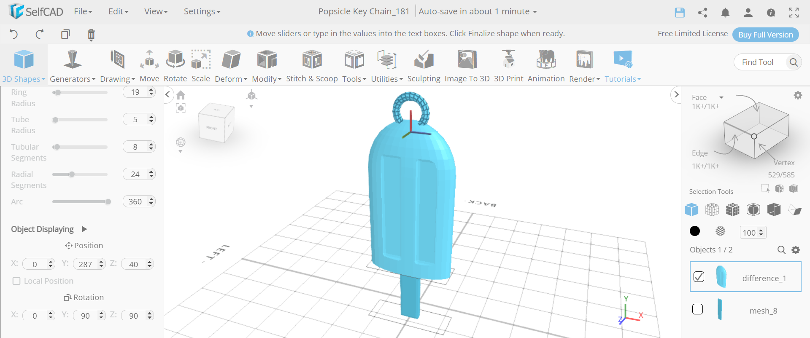Viewport: 810px width, 338px height.
Task: Open the Modify dropdown
Action: pyautogui.click(x=267, y=66)
